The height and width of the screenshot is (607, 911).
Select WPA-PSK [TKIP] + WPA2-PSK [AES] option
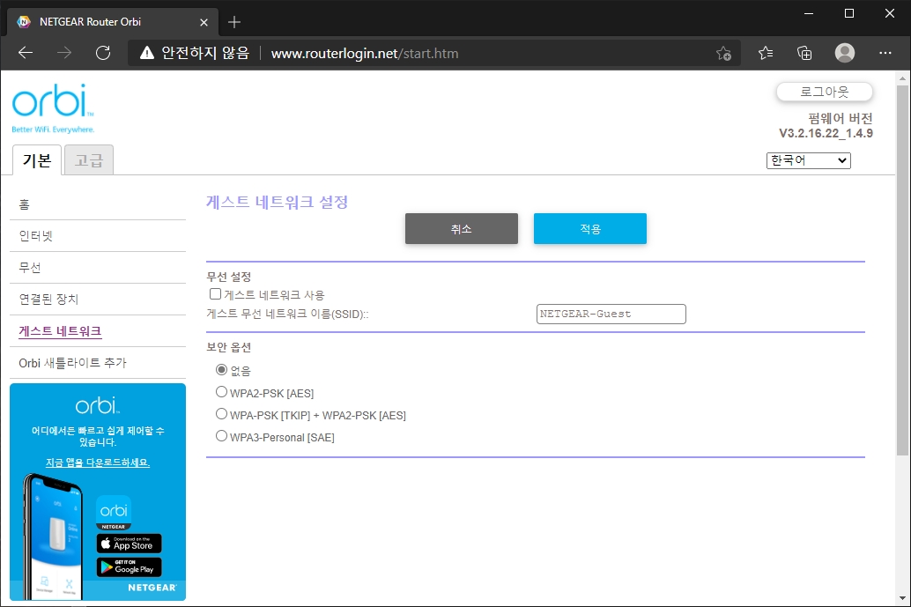click(221, 414)
